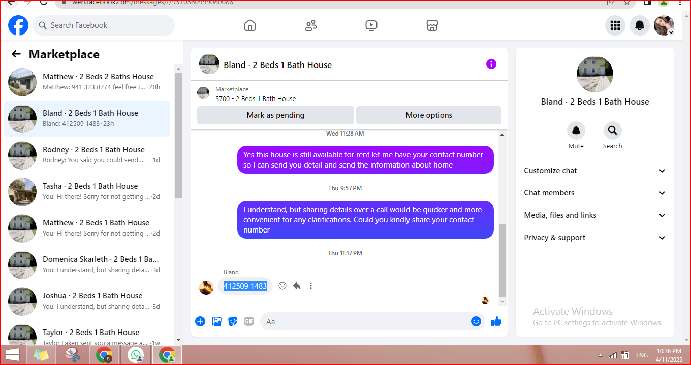Viewport: 691px width, 365px height.
Task: Reload the page in the browser
Action: click(x=44, y=3)
